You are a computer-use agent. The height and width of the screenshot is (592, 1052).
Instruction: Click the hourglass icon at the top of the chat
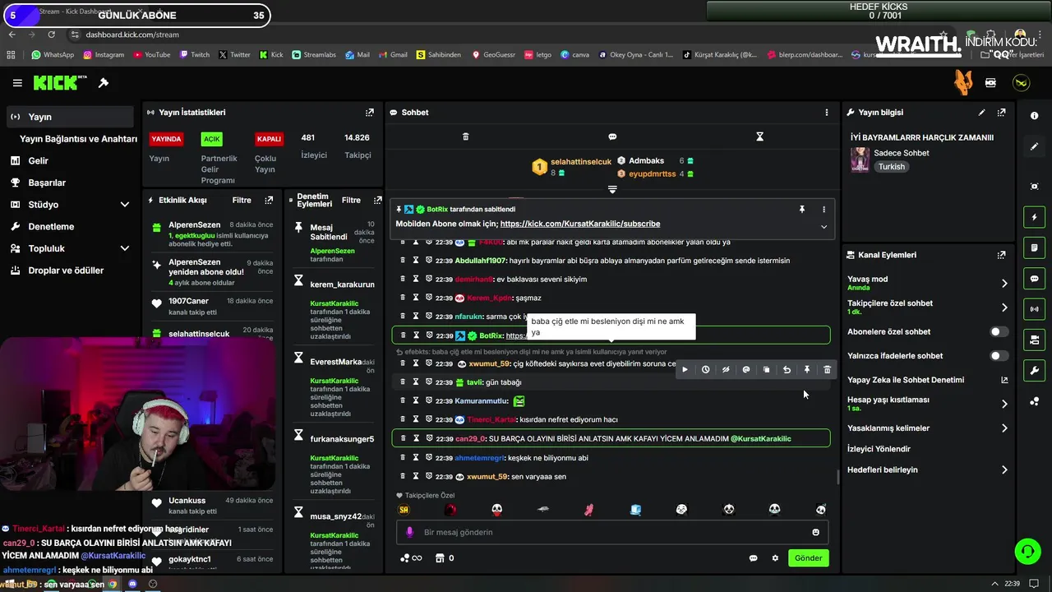[x=759, y=136]
